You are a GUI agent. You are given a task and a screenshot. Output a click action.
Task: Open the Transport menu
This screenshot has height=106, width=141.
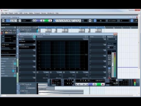tap(37, 13)
